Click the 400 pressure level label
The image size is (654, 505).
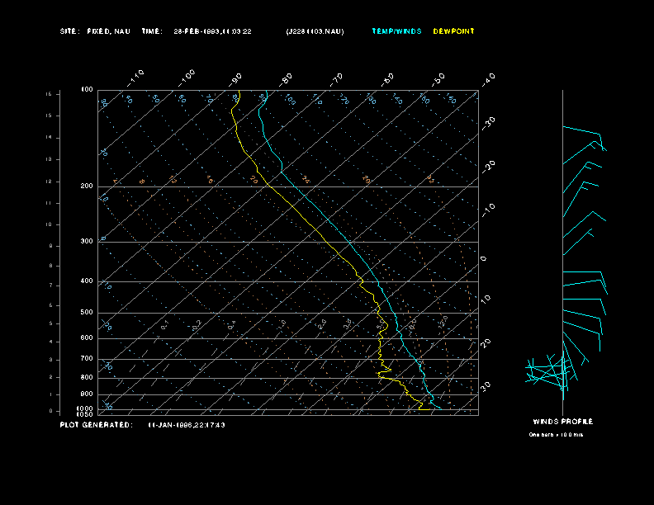tap(87, 281)
